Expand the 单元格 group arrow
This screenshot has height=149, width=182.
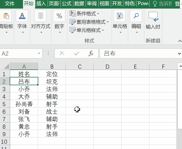pyautogui.click(x=120, y=32)
